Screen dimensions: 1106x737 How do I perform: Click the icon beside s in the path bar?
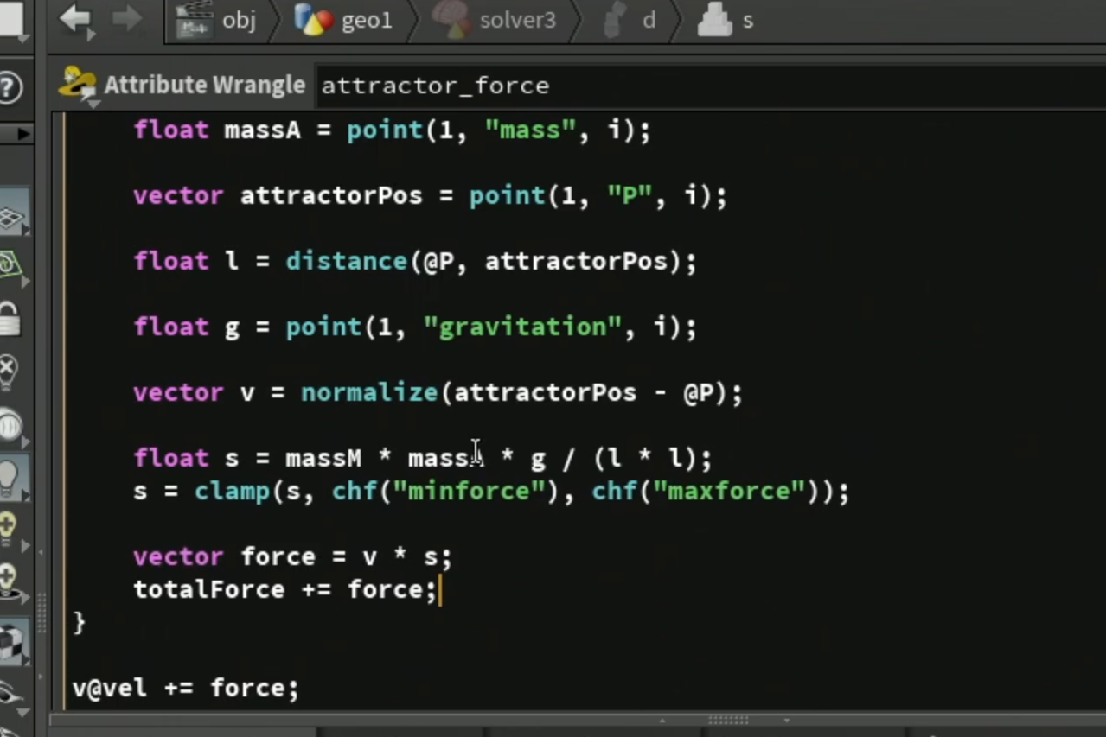(714, 20)
